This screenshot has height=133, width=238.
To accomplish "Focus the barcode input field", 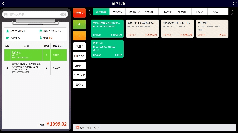I will (35, 14).
